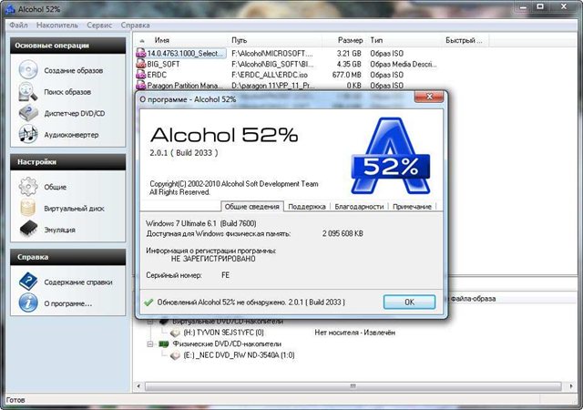Switch to the Примечание tab
Viewport: 583px width, 410px height.
coord(412,207)
